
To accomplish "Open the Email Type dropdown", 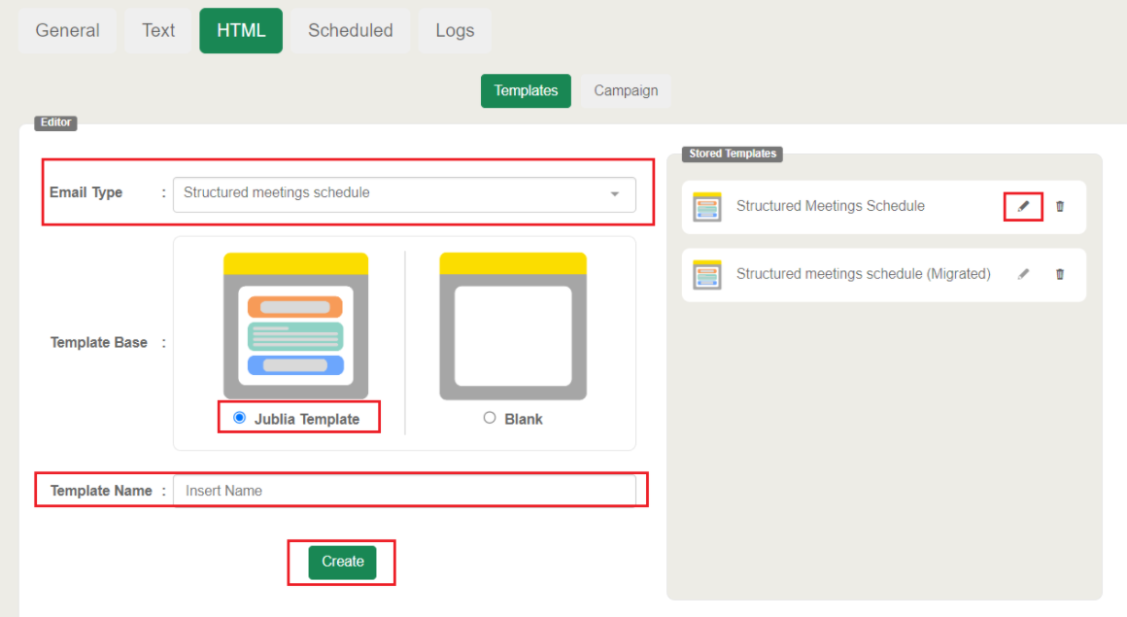I will pos(405,194).
